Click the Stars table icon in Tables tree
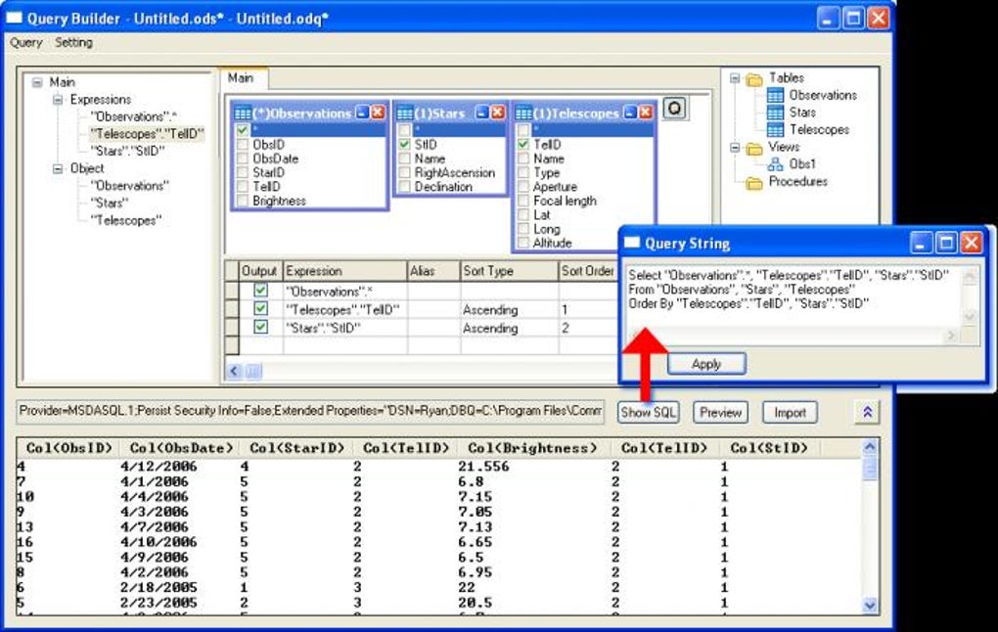Viewport: 998px width, 632px height. (x=775, y=113)
